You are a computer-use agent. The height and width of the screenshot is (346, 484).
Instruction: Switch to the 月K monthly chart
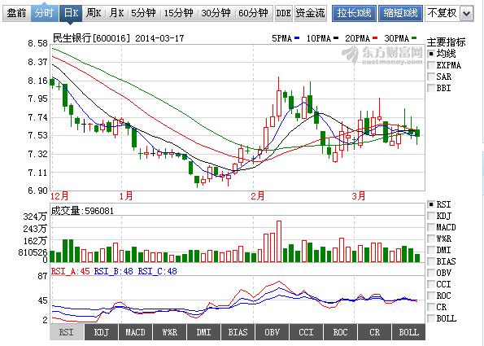(x=116, y=13)
